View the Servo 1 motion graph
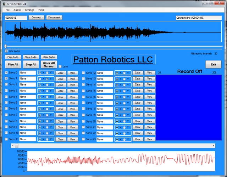The width and height of the screenshot is (227, 177). coord(73,79)
